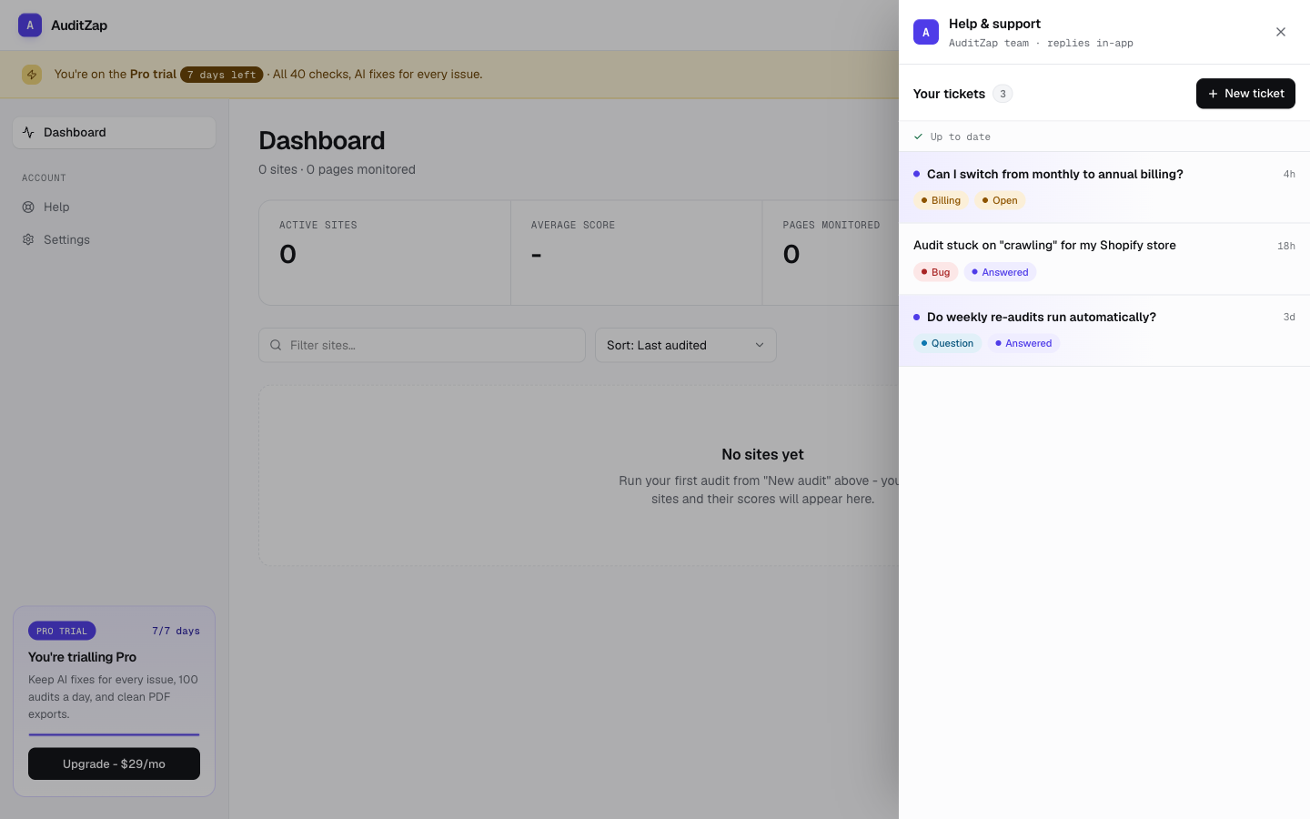The height and width of the screenshot is (819, 1310).
Task: Click the AuditZap team replies in-app subtitle
Action: (1041, 43)
